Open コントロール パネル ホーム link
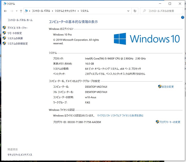This screenshot has height=162, width=186. click(20, 20)
